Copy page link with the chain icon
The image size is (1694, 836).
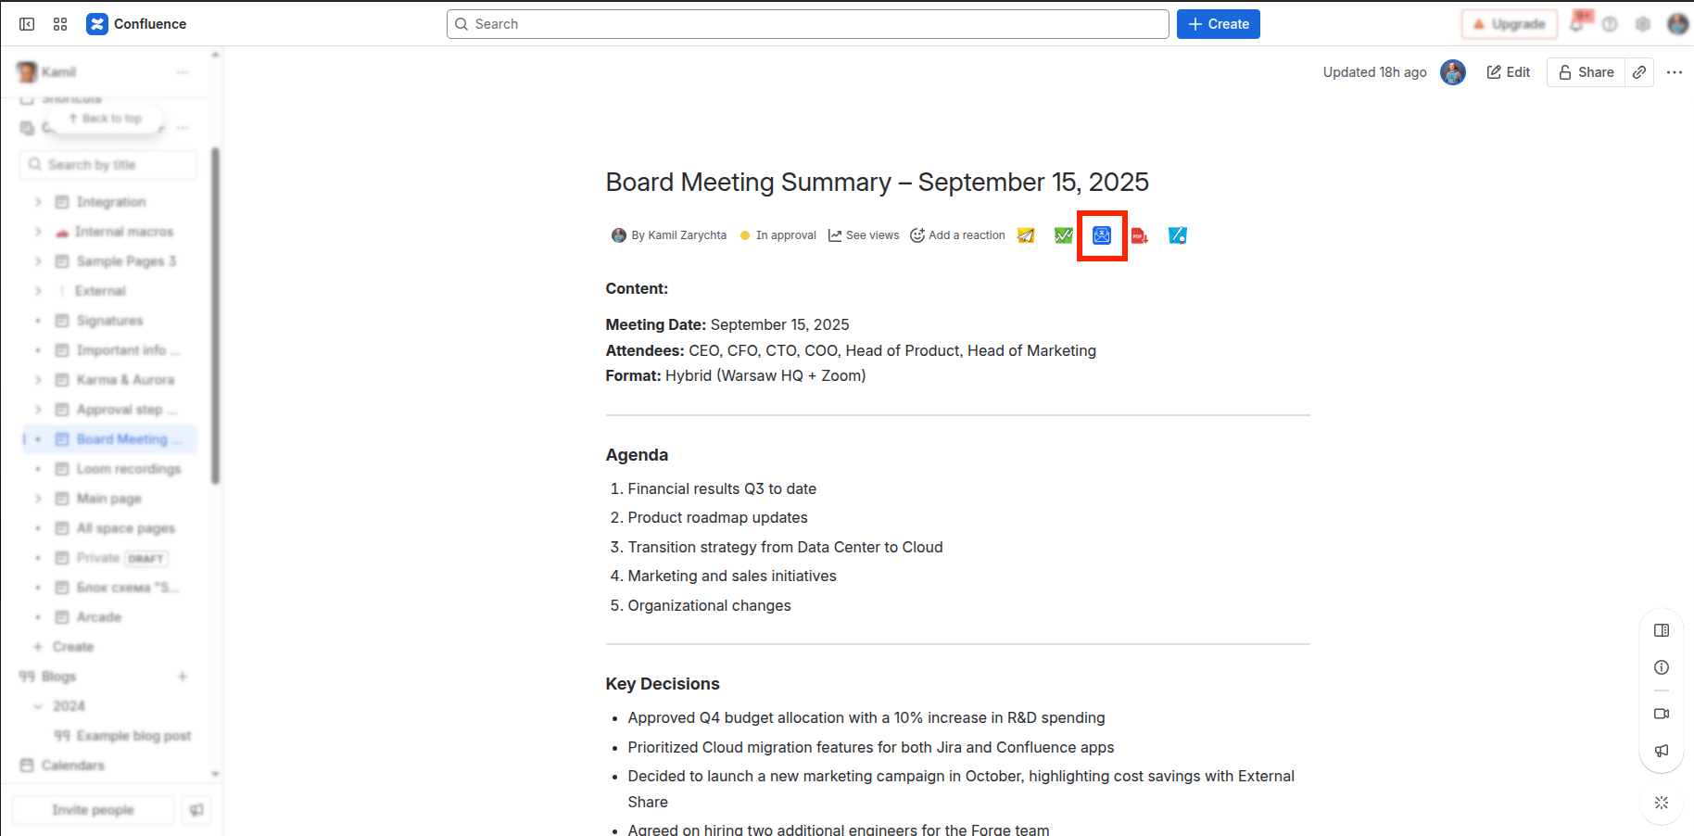pos(1639,72)
